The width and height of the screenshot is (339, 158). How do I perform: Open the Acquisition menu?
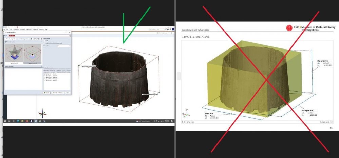coord(16,29)
